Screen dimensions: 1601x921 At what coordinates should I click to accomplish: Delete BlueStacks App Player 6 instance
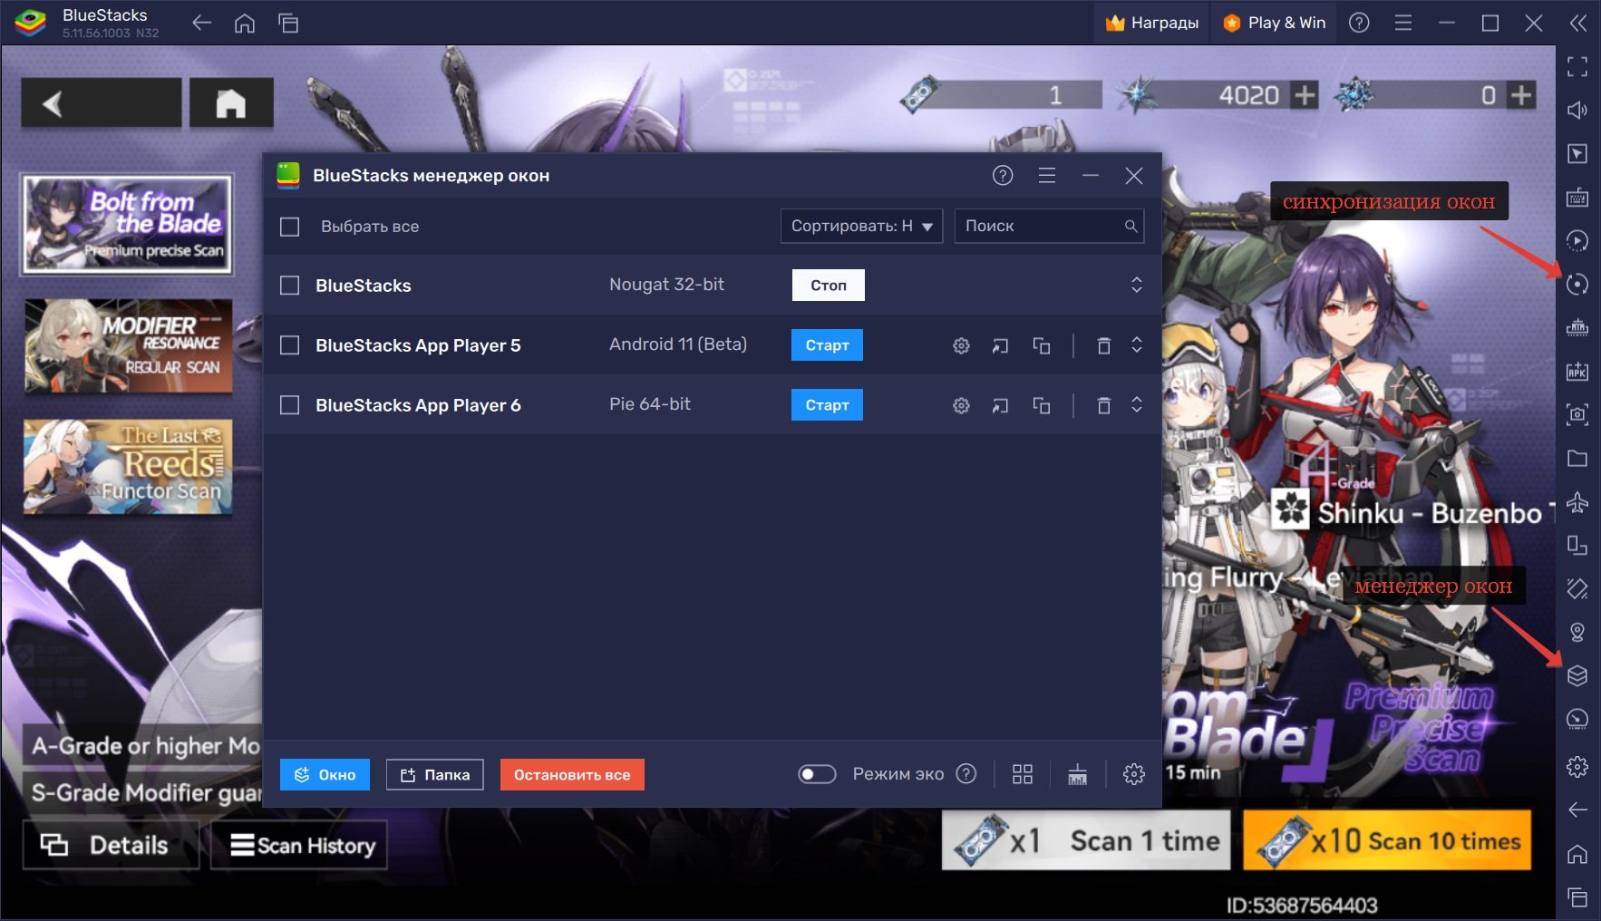[x=1103, y=405]
